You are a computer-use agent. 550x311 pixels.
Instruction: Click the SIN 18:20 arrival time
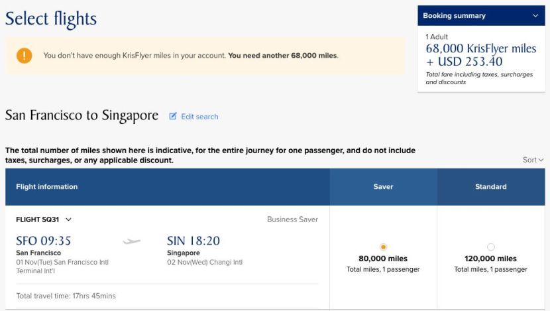tap(193, 241)
